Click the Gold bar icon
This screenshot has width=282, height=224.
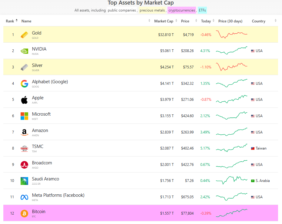coord(24,35)
